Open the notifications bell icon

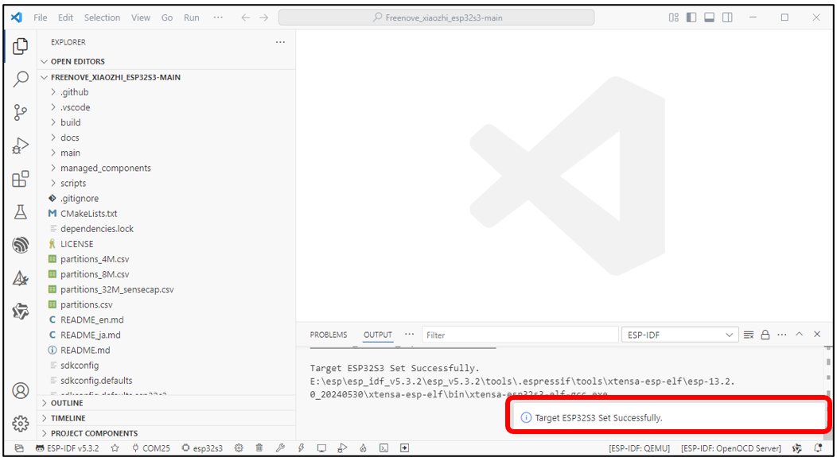[x=818, y=448]
